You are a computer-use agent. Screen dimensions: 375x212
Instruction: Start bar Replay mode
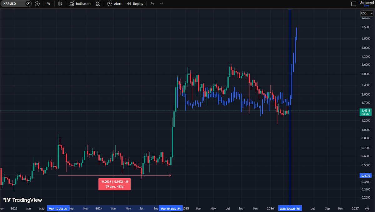[135, 4]
